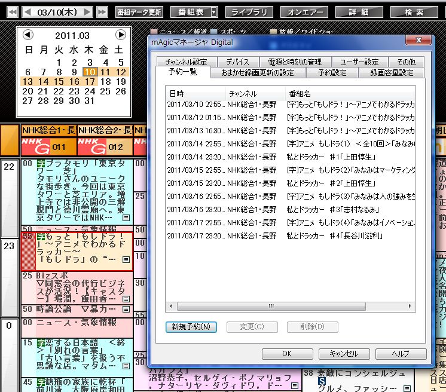This screenshot has height=392, width=446.
Task: Click the キャンセル button
Action: (x=344, y=354)
